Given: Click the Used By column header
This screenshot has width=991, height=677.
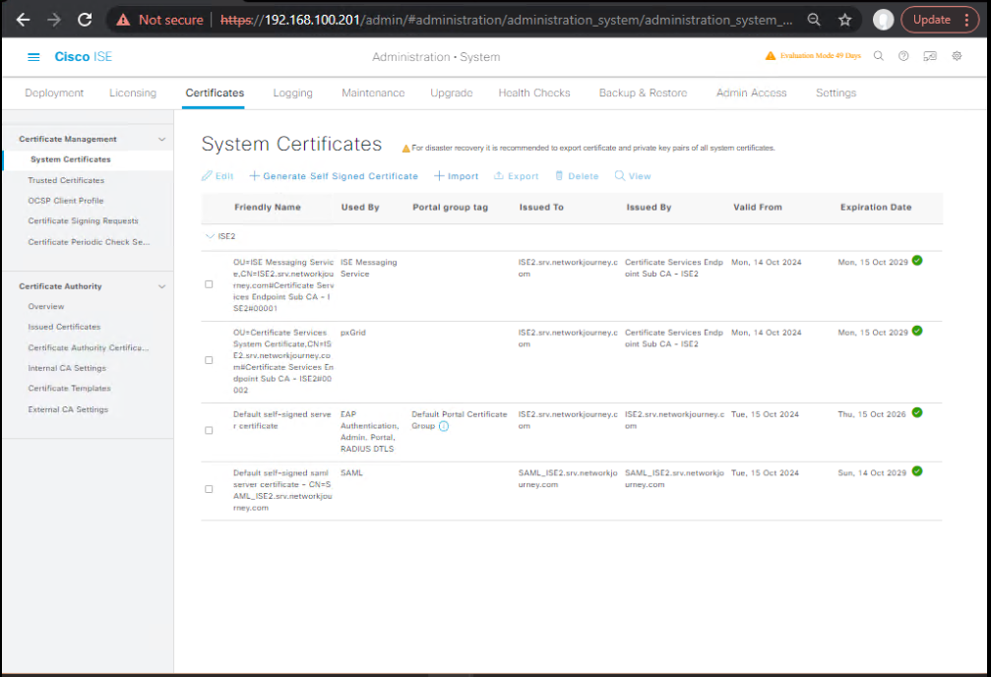Looking at the screenshot, I should click(x=360, y=208).
